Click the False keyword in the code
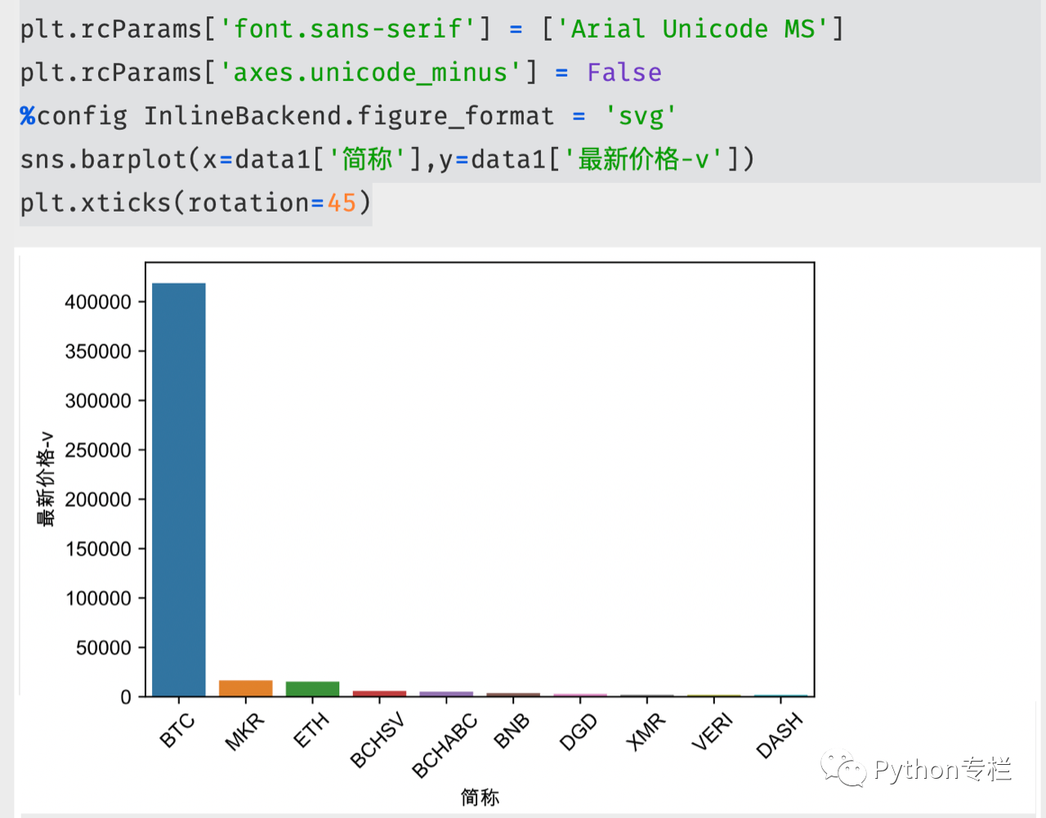1046x818 pixels. [x=624, y=73]
